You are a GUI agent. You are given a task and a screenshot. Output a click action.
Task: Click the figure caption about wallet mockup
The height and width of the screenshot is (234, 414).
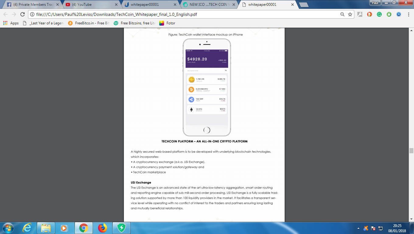[x=205, y=35]
